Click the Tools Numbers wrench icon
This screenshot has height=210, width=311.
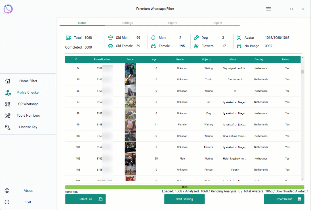tap(8, 115)
